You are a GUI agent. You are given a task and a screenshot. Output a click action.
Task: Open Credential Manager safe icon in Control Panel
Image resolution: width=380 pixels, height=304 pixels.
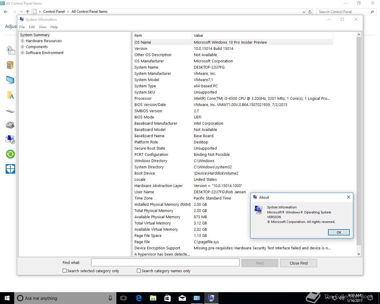10,65
